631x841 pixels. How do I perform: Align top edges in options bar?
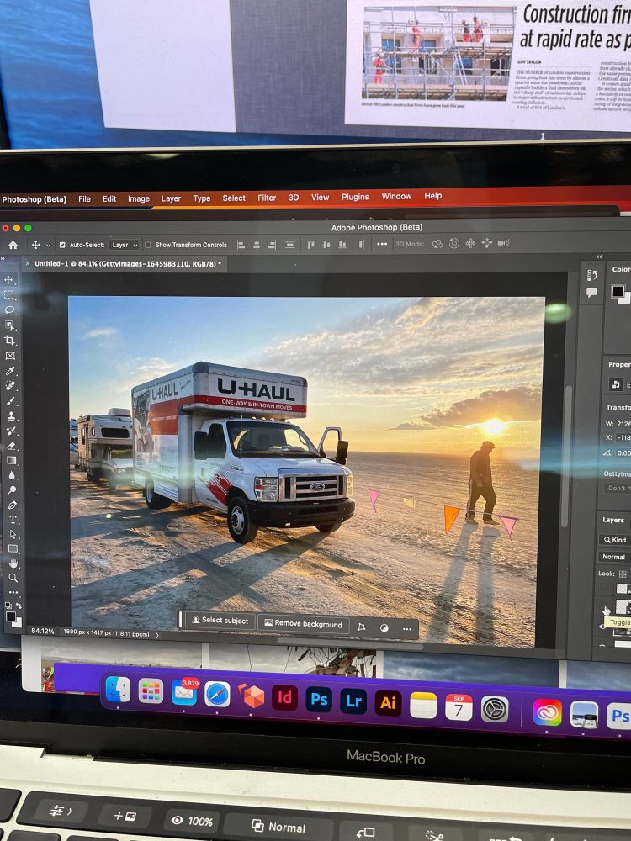point(310,245)
